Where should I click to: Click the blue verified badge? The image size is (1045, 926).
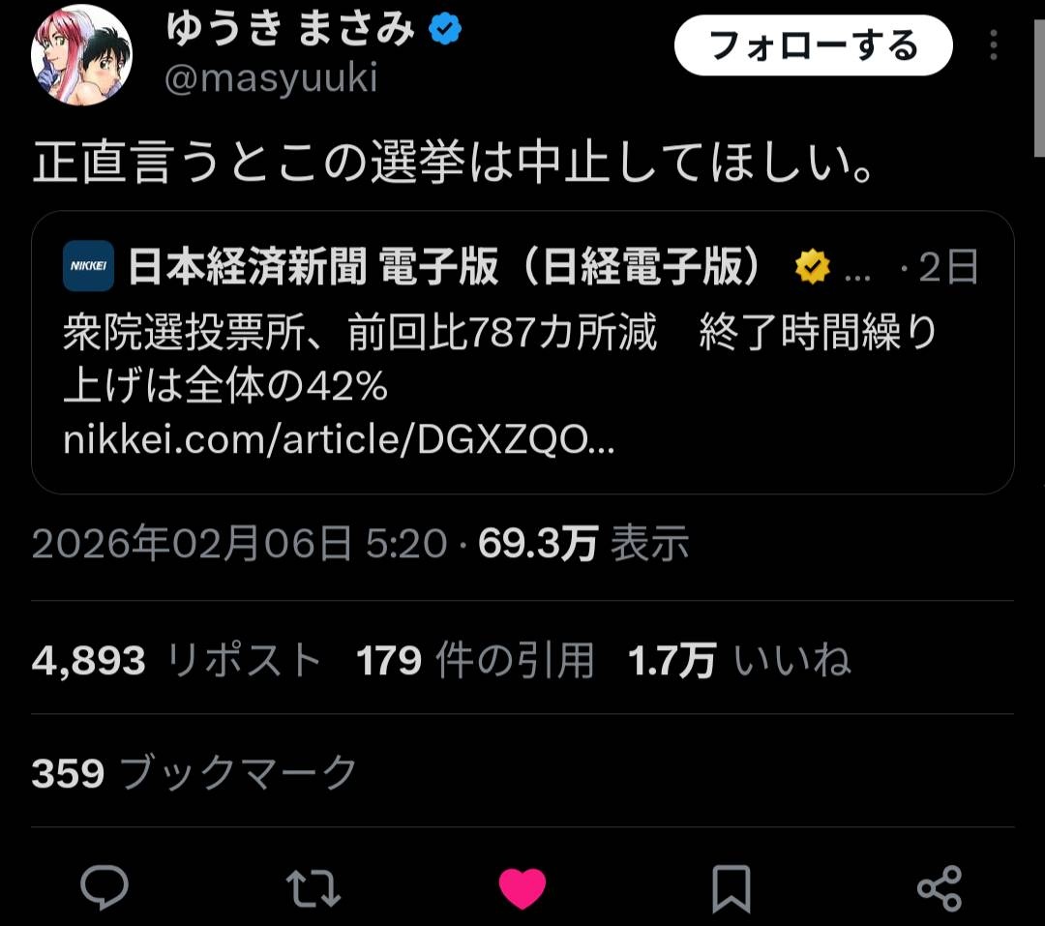tap(444, 29)
